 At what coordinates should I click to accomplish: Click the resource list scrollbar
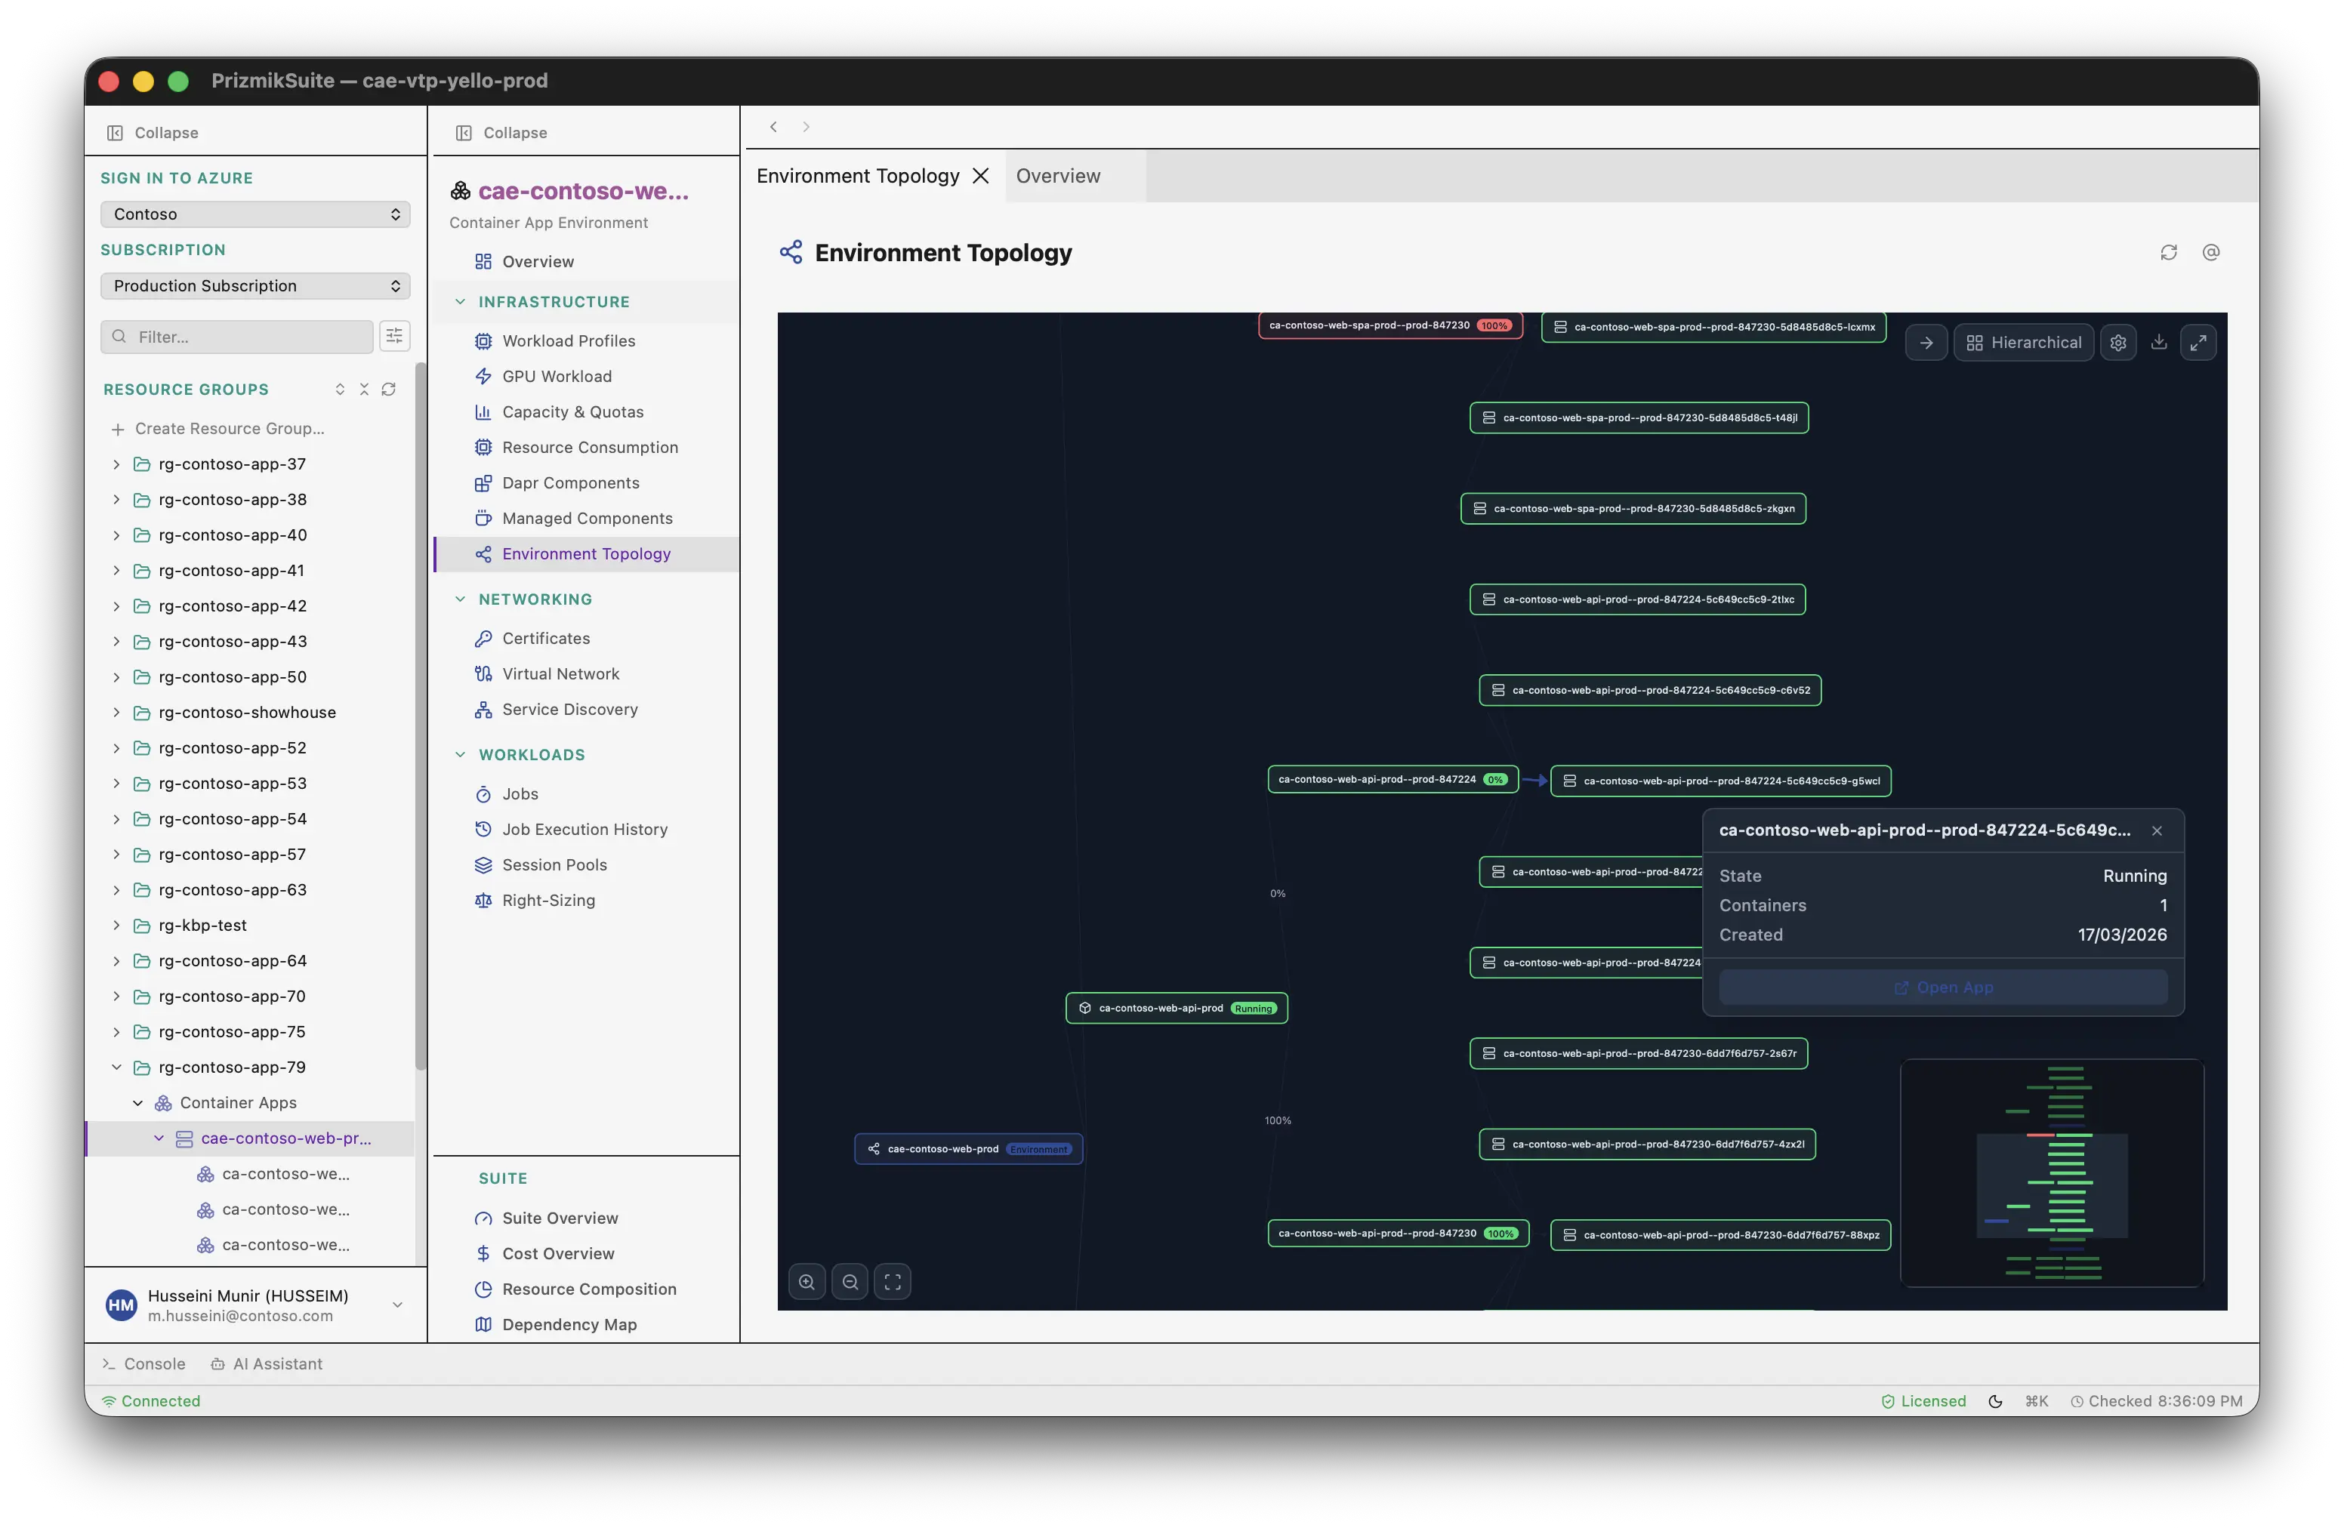pyautogui.click(x=421, y=716)
